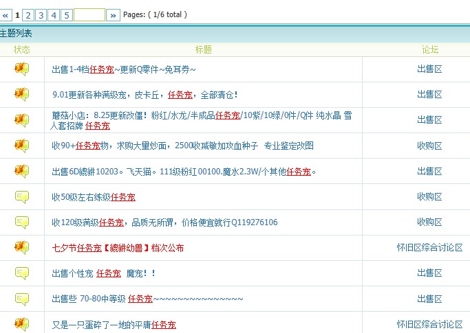Click status icon next to 收90+任务宠物 thread
The image size is (470, 333).
coord(22,146)
